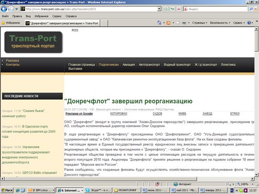Click the orange RSS feeds icon

(x=169, y=23)
